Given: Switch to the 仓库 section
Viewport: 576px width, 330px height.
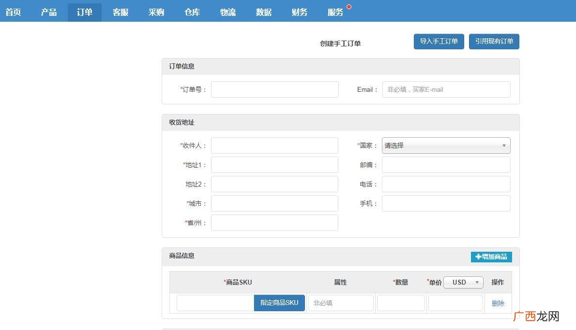Looking at the screenshot, I should tap(192, 12).
